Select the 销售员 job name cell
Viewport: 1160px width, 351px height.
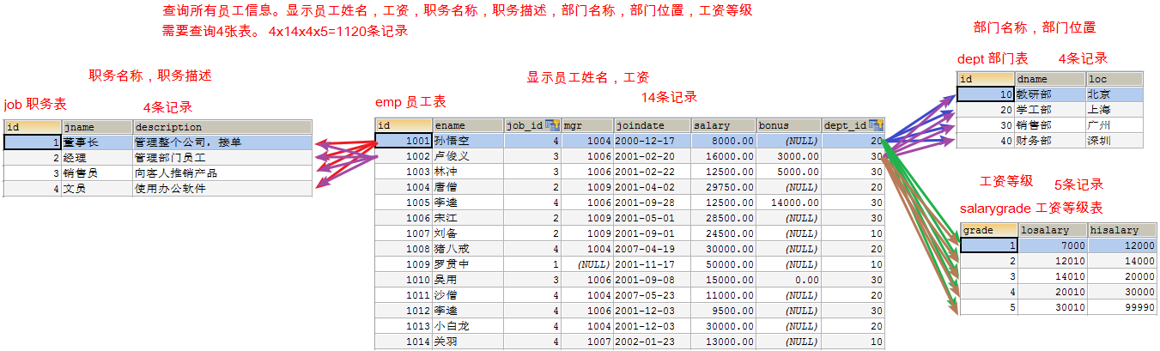coord(96,173)
